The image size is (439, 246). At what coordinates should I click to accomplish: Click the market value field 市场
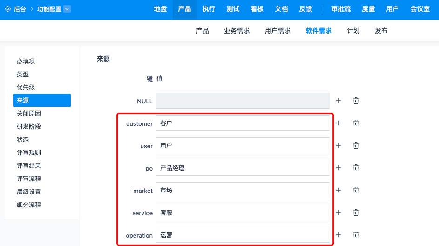[x=243, y=190]
